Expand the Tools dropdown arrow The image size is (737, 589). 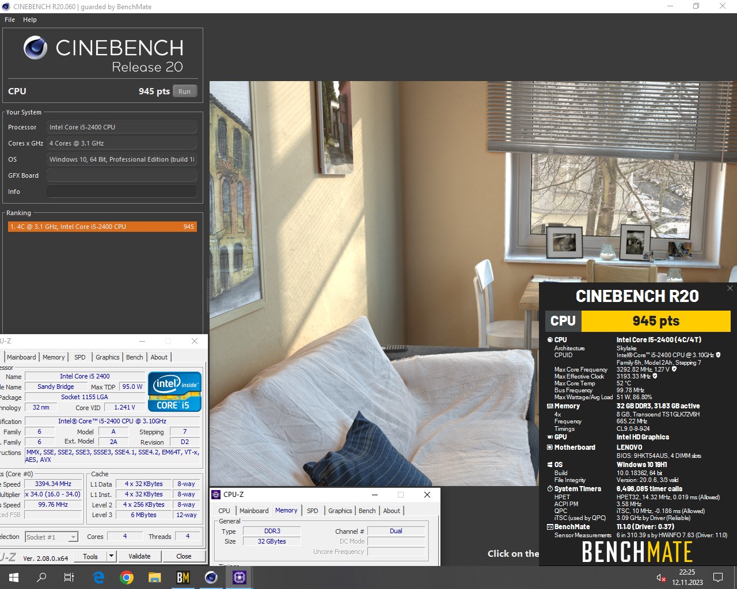(x=112, y=556)
